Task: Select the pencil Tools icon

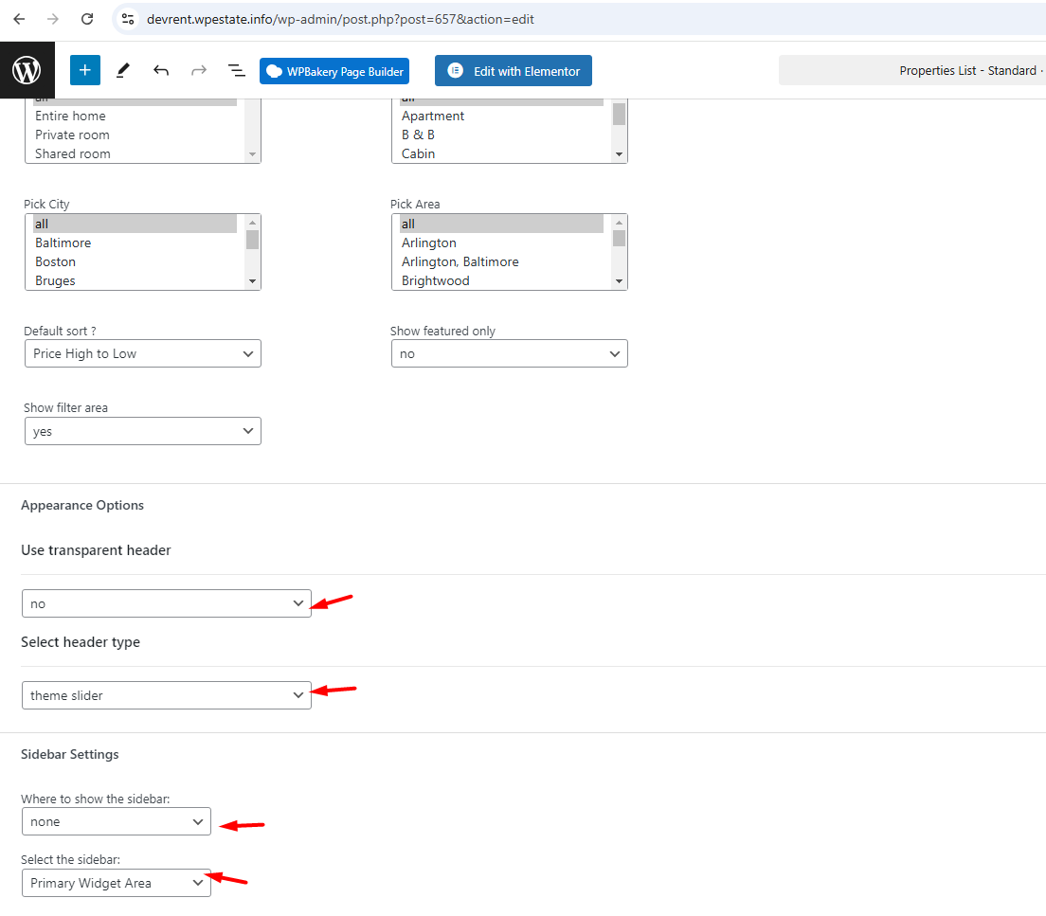Action: pos(122,70)
